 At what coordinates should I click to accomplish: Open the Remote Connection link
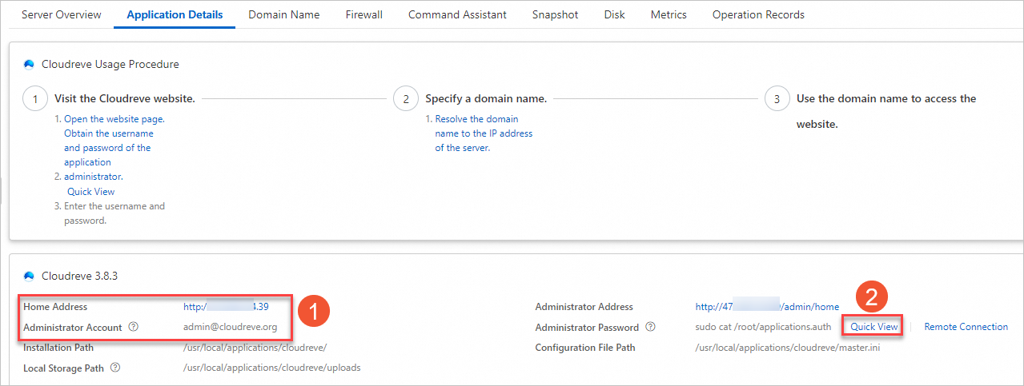pyautogui.click(x=966, y=327)
